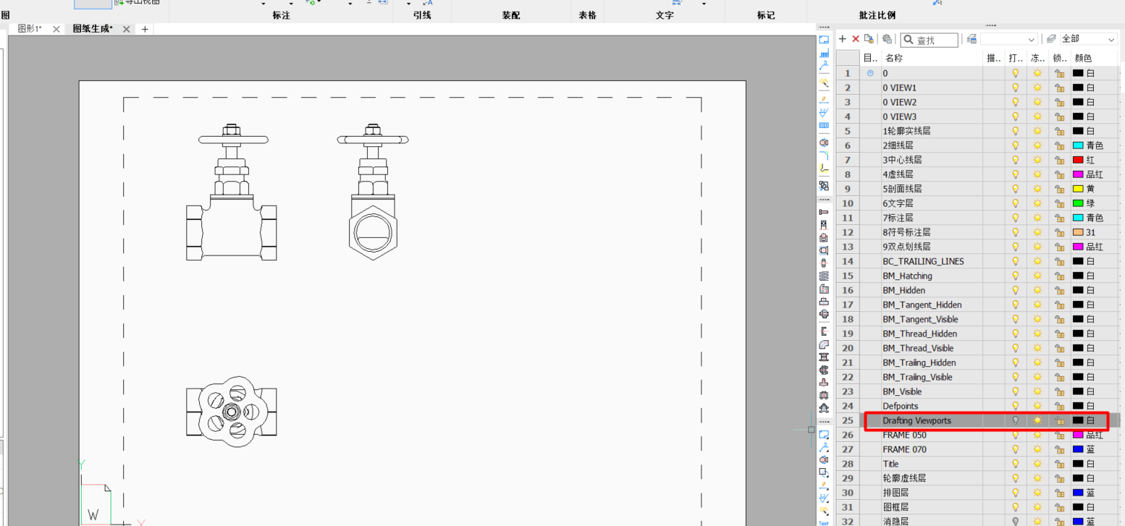The image size is (1125, 526).
Task: Turn on Drafting Viewports layer lightbulb
Action: click(1015, 420)
